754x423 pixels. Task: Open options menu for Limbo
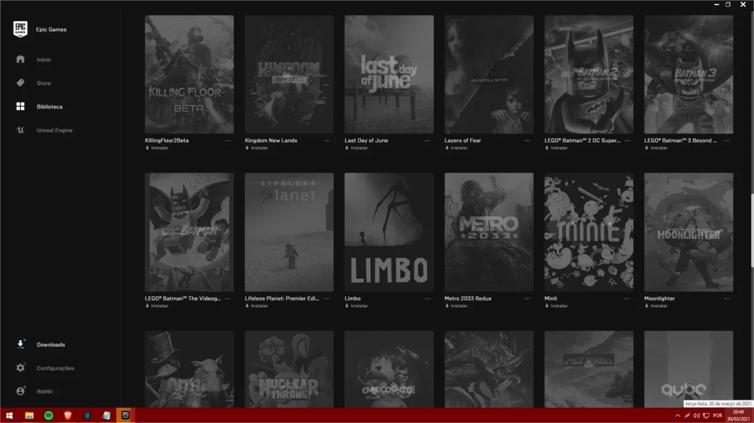click(x=427, y=299)
